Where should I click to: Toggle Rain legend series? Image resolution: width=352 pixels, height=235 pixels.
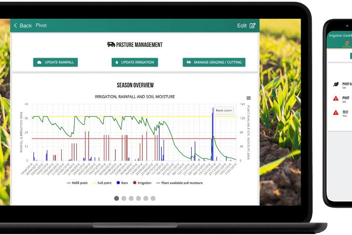pos(122,183)
